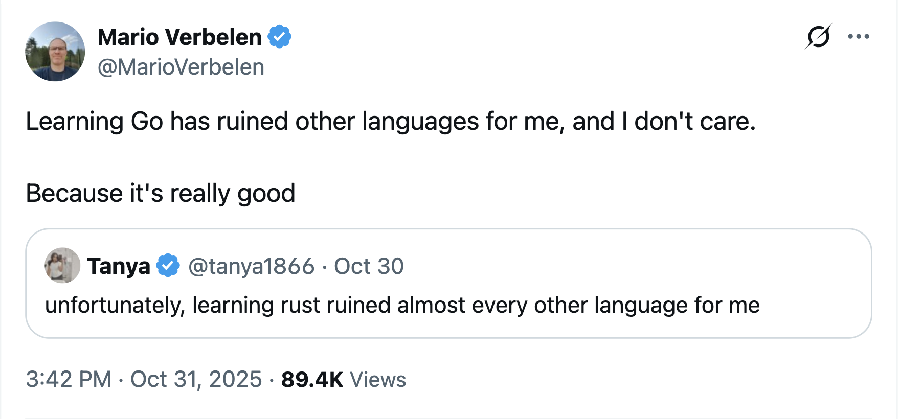Open the @tanya1866 handle
The image size is (899, 419).
(251, 266)
